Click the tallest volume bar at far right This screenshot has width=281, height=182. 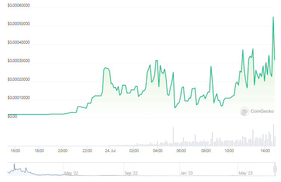click(x=274, y=135)
